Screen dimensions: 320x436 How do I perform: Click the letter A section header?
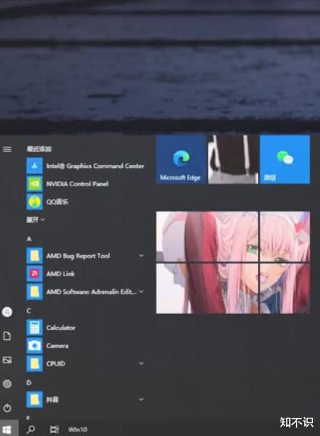[x=29, y=239]
